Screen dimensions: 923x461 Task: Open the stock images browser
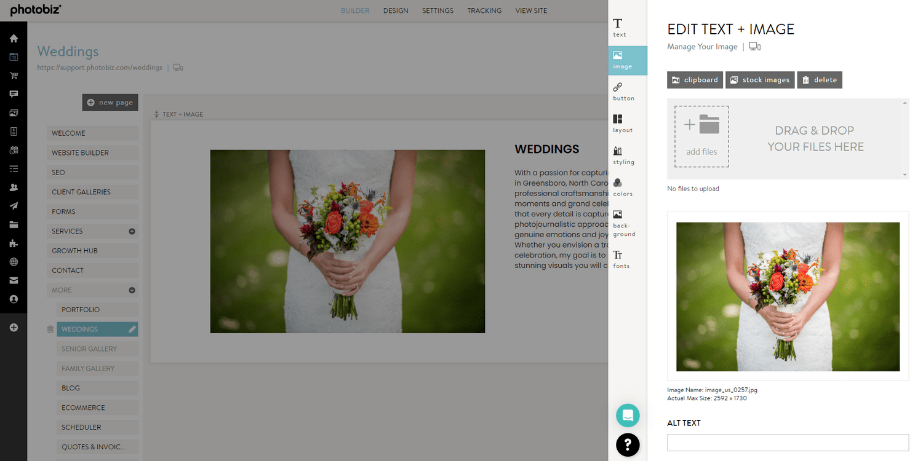click(x=760, y=79)
